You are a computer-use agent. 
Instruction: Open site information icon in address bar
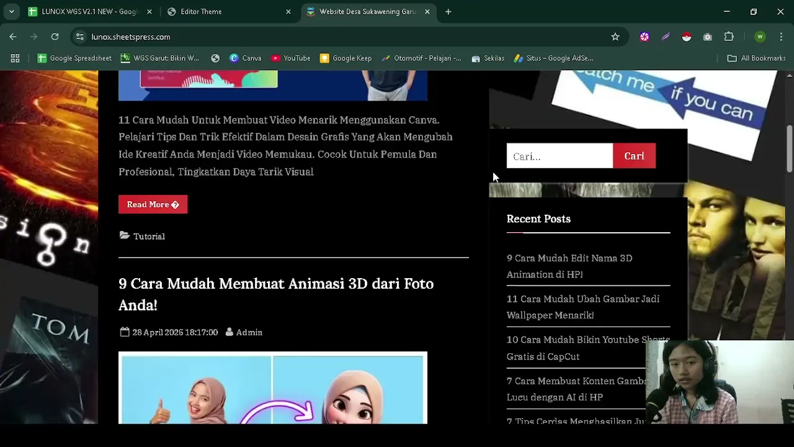79,37
